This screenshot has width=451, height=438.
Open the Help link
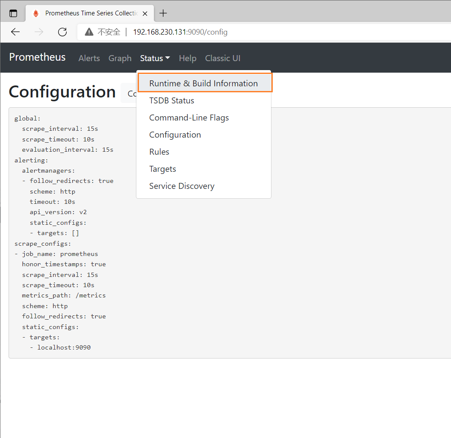[x=188, y=59]
